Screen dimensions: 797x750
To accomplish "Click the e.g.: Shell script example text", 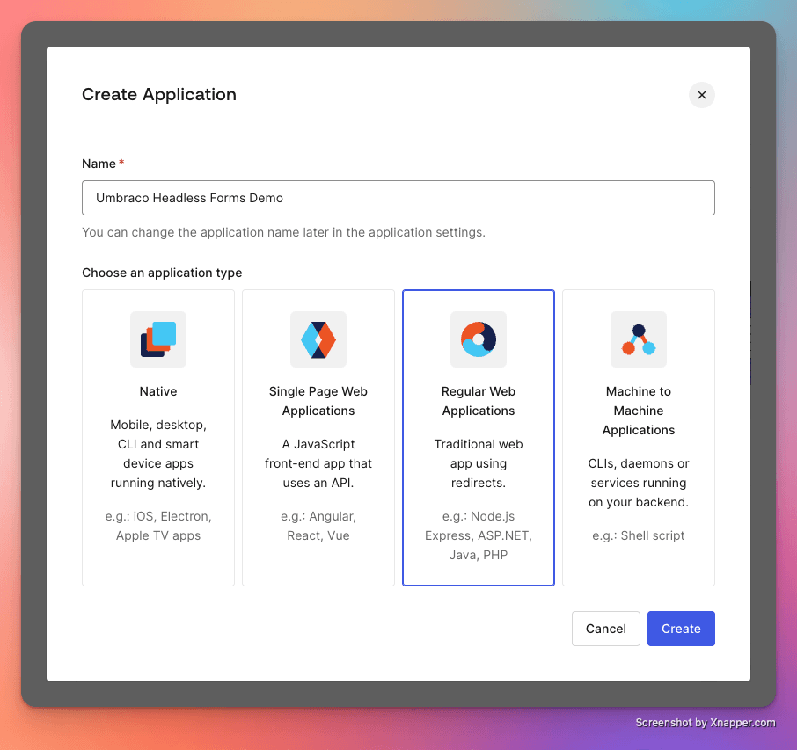I will tap(638, 535).
